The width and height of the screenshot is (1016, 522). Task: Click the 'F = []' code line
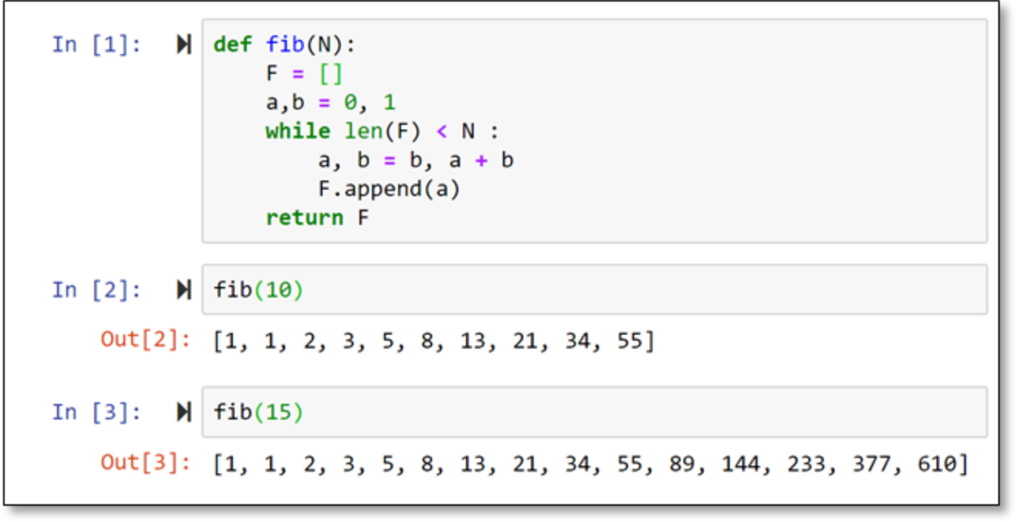(x=304, y=73)
